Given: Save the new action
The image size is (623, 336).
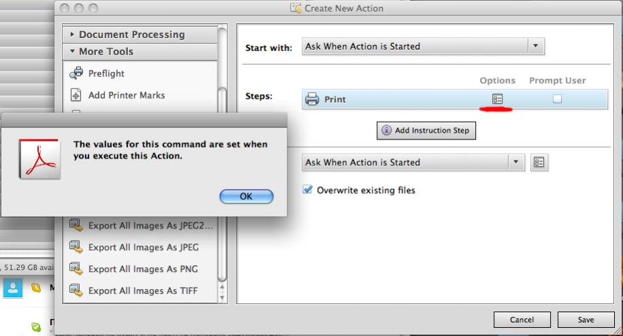Looking at the screenshot, I should pyautogui.click(x=586, y=320).
